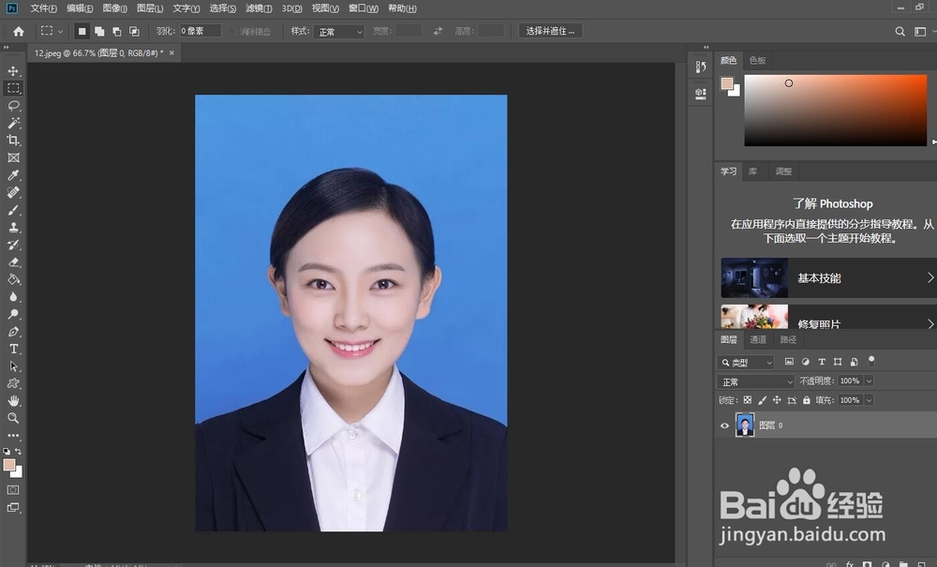
Task: Choose the Eyedropper tool
Action: click(x=13, y=175)
